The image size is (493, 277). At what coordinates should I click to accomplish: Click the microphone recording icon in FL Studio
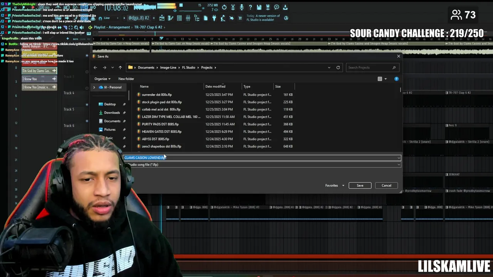click(x=241, y=7)
